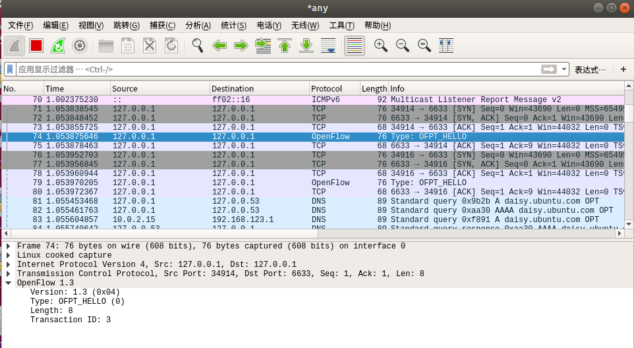
Task: Open the 捕获(C) menu
Action: [163, 26]
